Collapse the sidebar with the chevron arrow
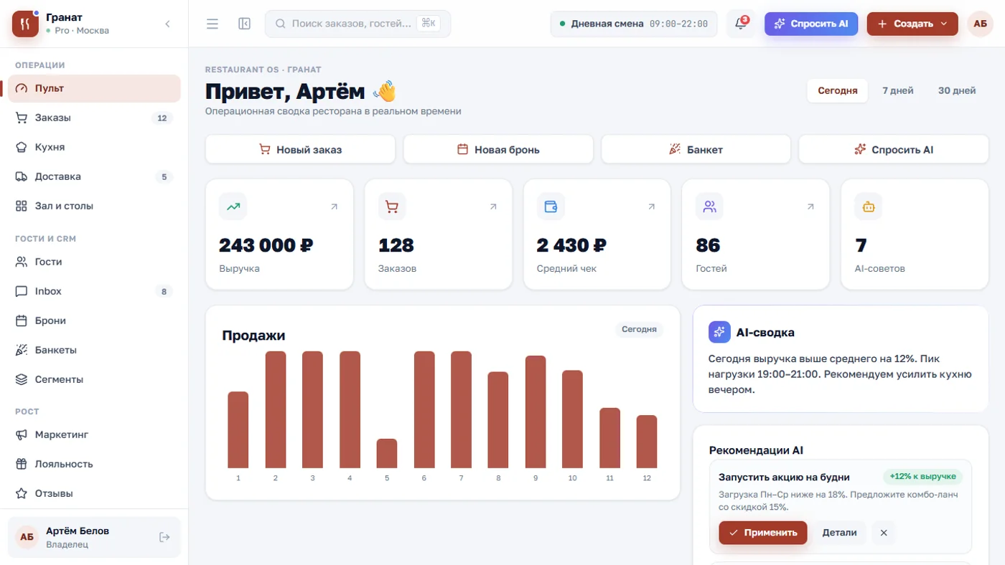Viewport: 1005px width, 565px height. point(167,24)
